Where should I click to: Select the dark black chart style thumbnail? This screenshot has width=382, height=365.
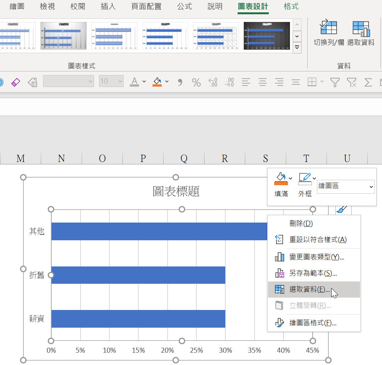[267, 35]
